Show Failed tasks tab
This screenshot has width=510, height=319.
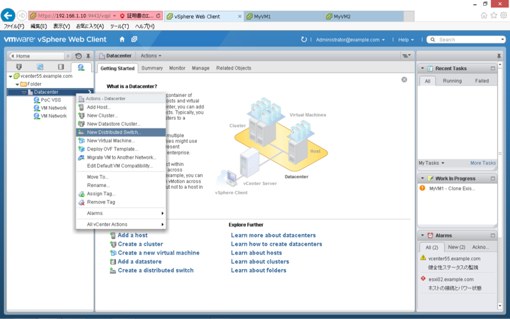click(482, 81)
